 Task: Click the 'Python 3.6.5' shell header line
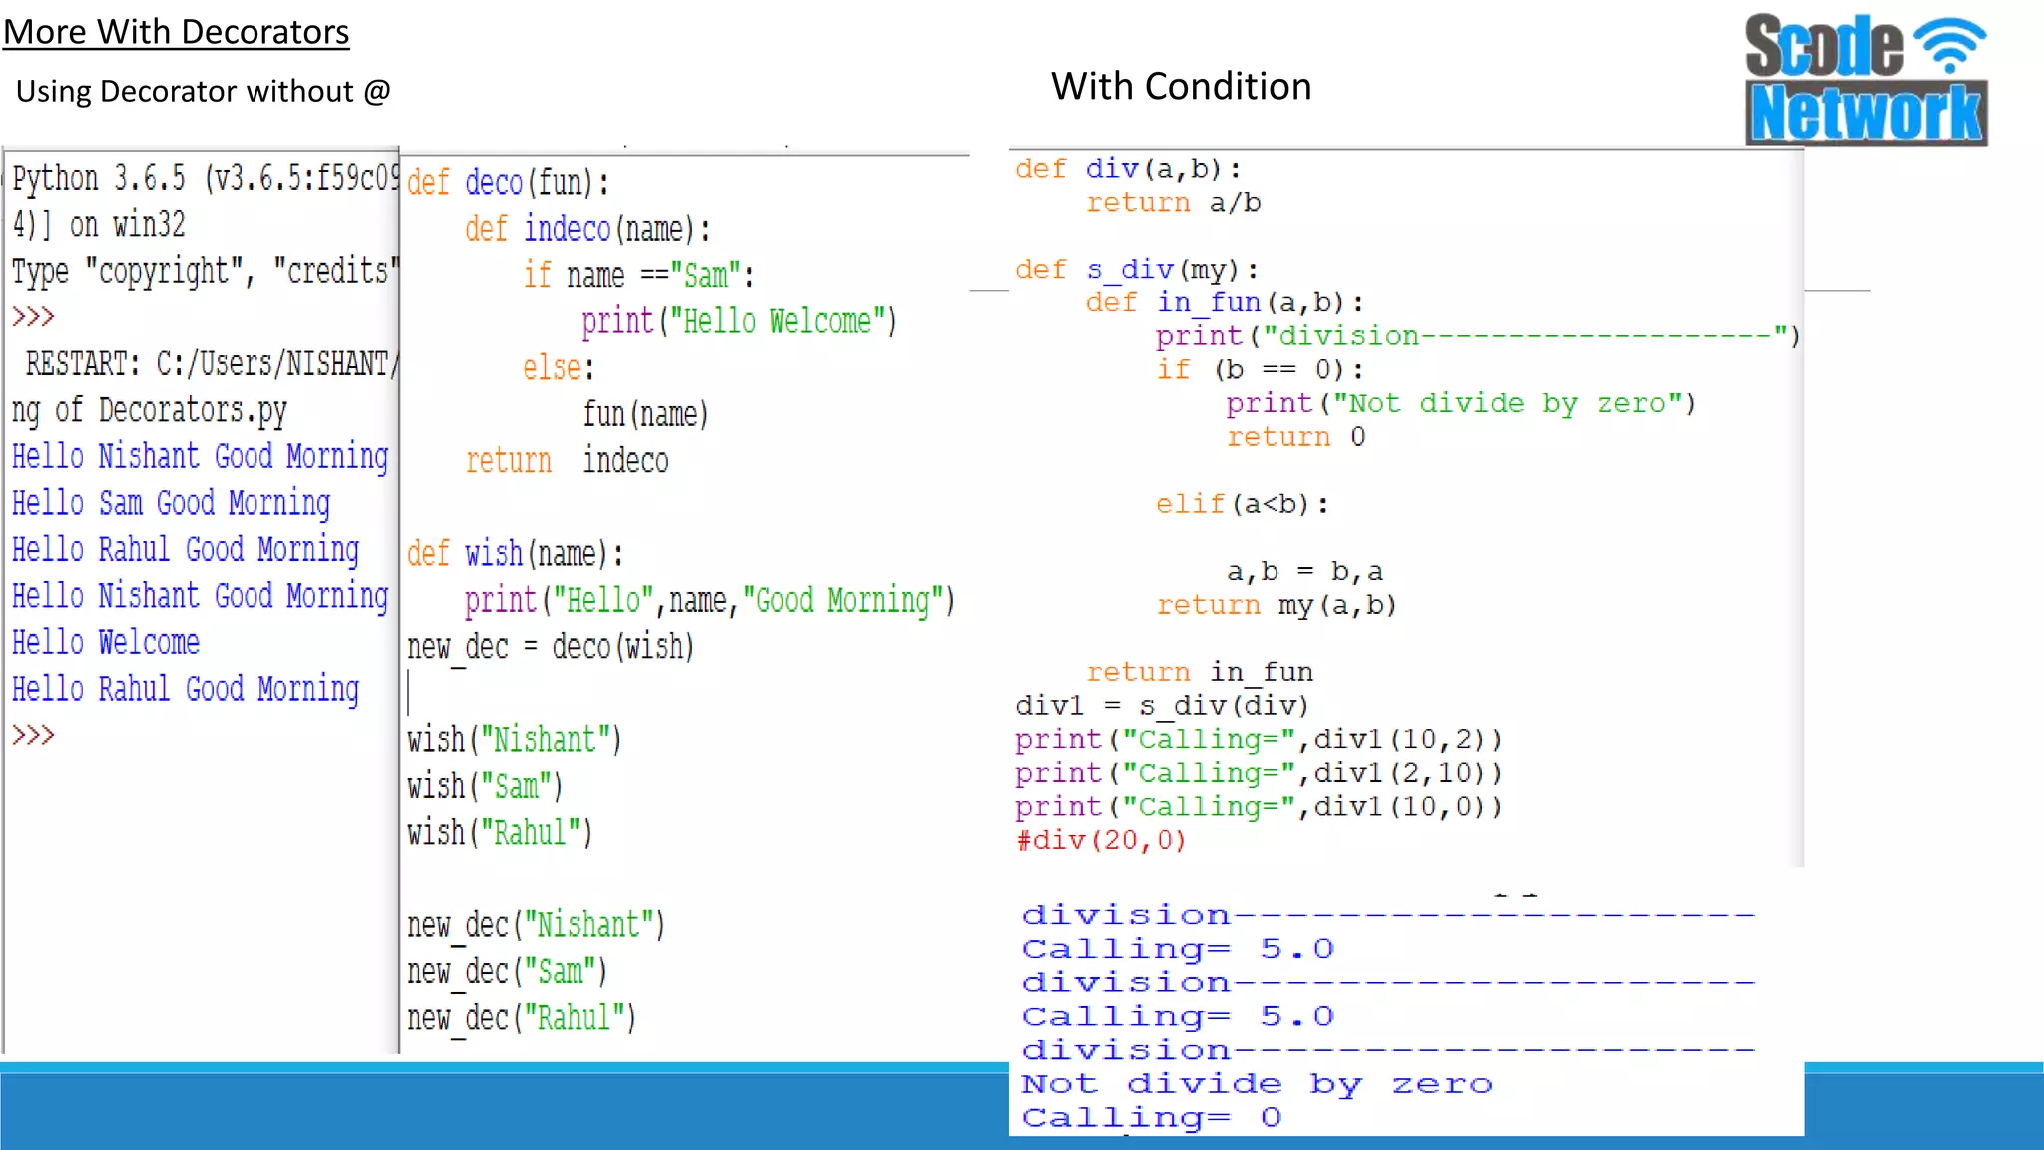(x=206, y=178)
